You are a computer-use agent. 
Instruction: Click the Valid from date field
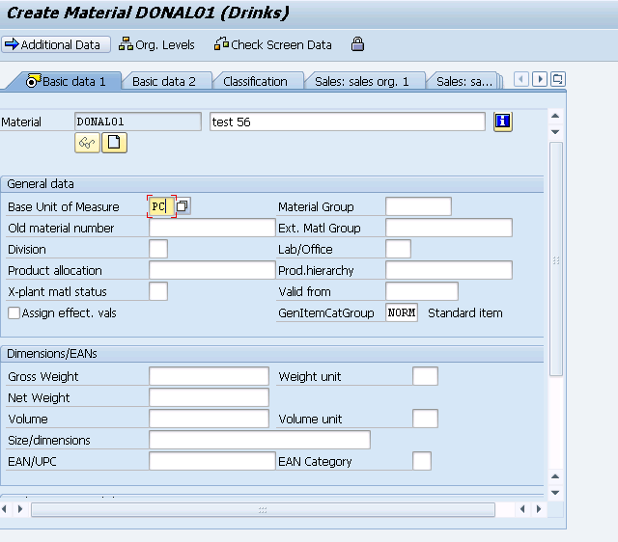pos(422,291)
